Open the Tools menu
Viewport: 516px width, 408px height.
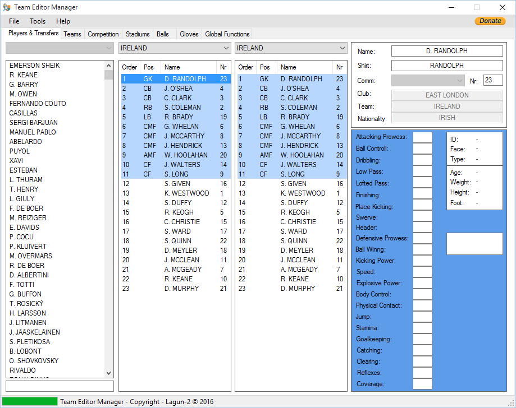point(38,21)
